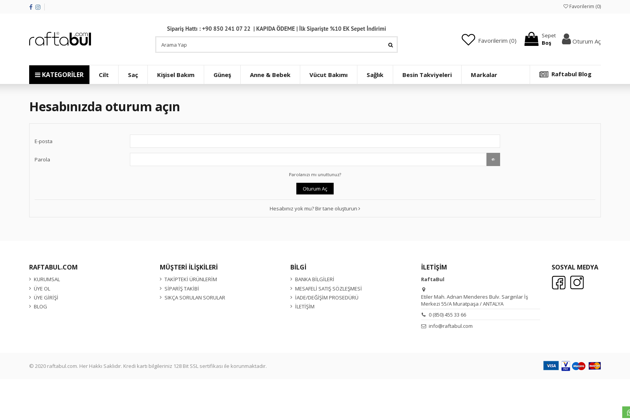The image size is (630, 420).
Task: Open the Anne & Bebek category menu
Action: click(270, 75)
